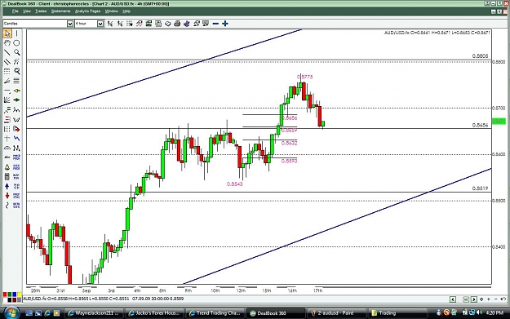Image resolution: width=510 pixels, height=319 pixels.
Task: Select the horizontal lines tool
Action: click(16, 81)
